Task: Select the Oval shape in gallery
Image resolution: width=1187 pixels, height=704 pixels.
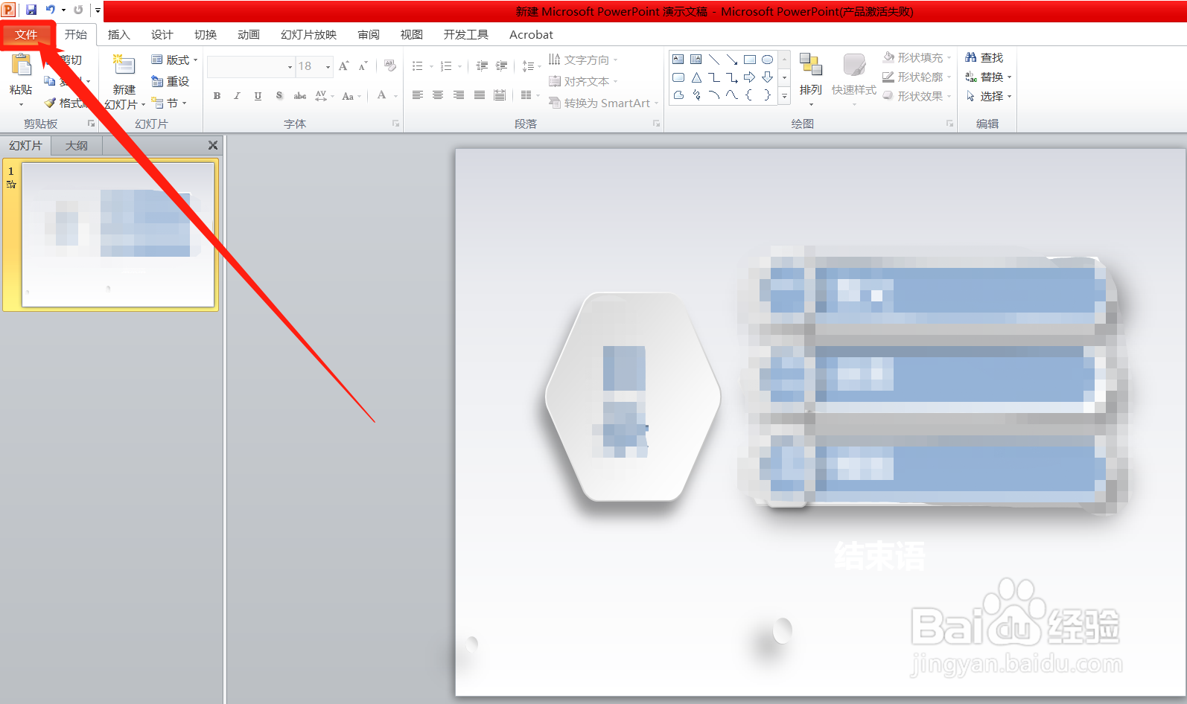Action: click(x=768, y=60)
